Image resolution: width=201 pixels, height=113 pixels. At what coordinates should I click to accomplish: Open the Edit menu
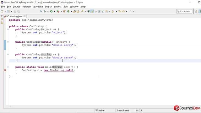(9, 7)
